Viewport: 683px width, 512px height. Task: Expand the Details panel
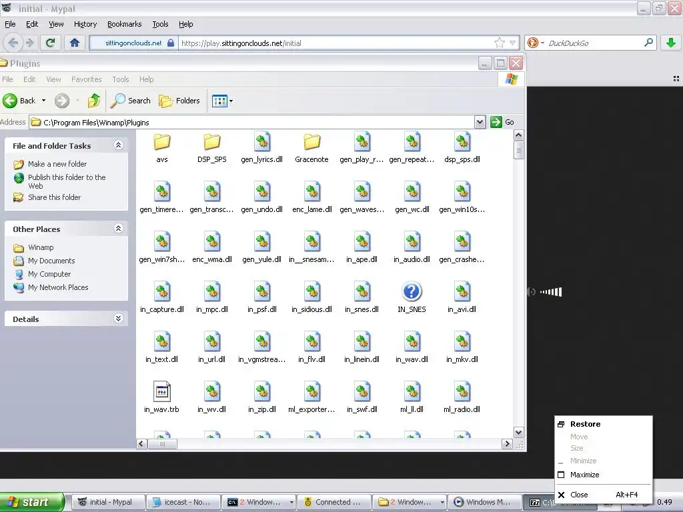(x=118, y=319)
